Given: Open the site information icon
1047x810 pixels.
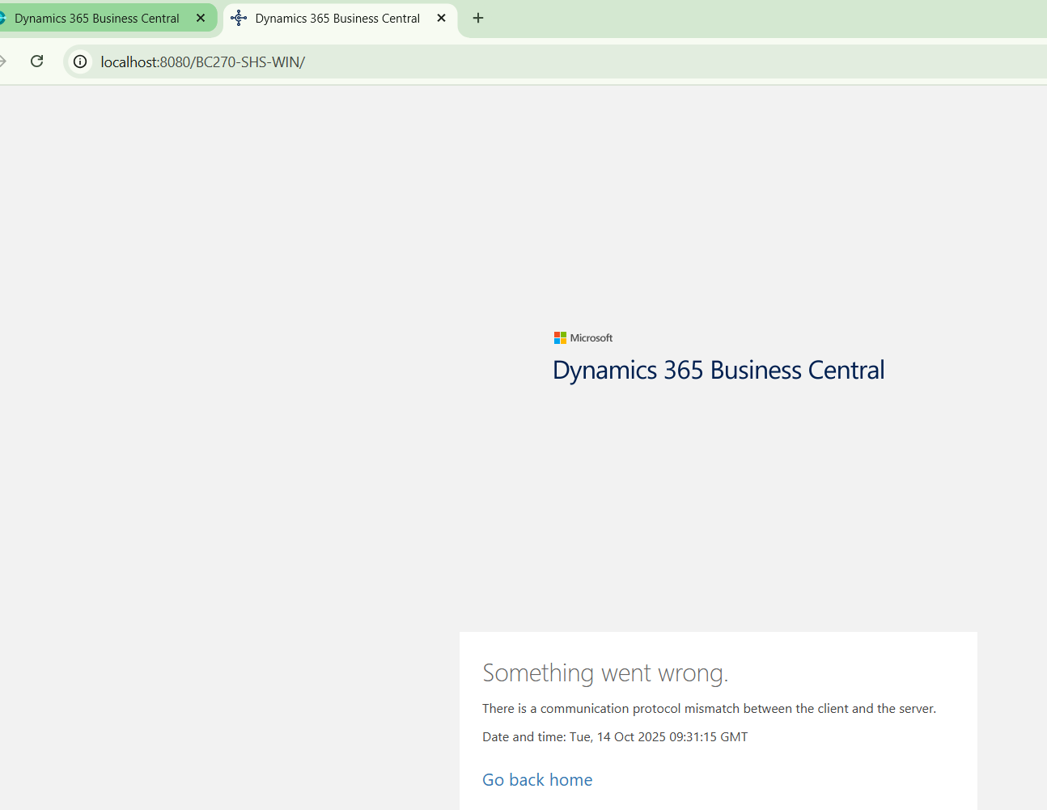Looking at the screenshot, I should [x=80, y=61].
